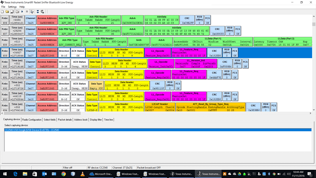This screenshot has height=178, width=316.
Task: Select CC2540 USB Dongle capturing device
Action: (158, 130)
